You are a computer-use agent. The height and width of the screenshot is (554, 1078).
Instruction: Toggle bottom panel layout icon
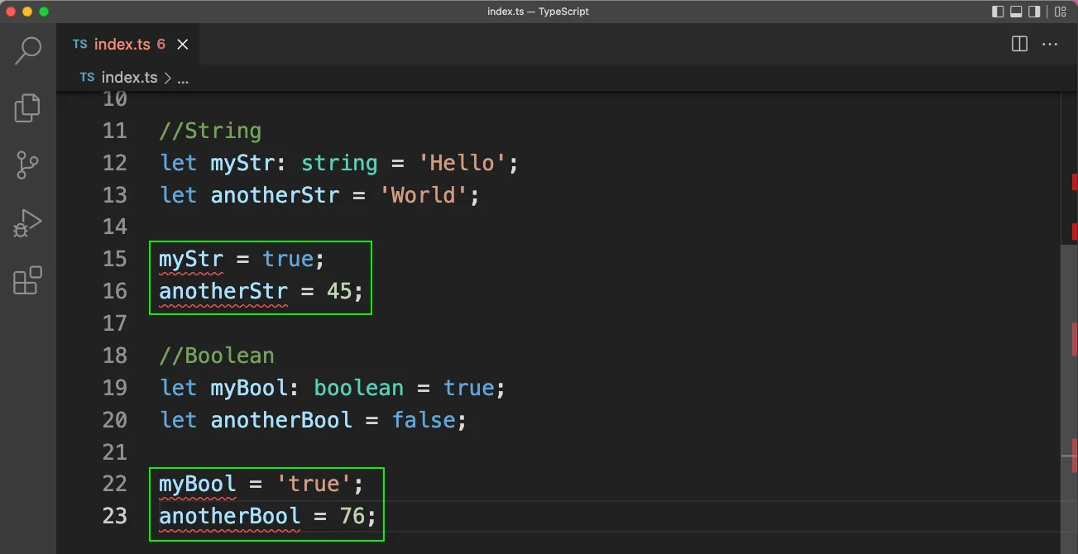point(1016,12)
